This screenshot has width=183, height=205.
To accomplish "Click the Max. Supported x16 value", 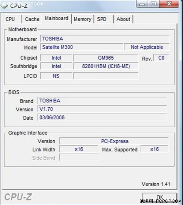I will [x=154, y=149].
